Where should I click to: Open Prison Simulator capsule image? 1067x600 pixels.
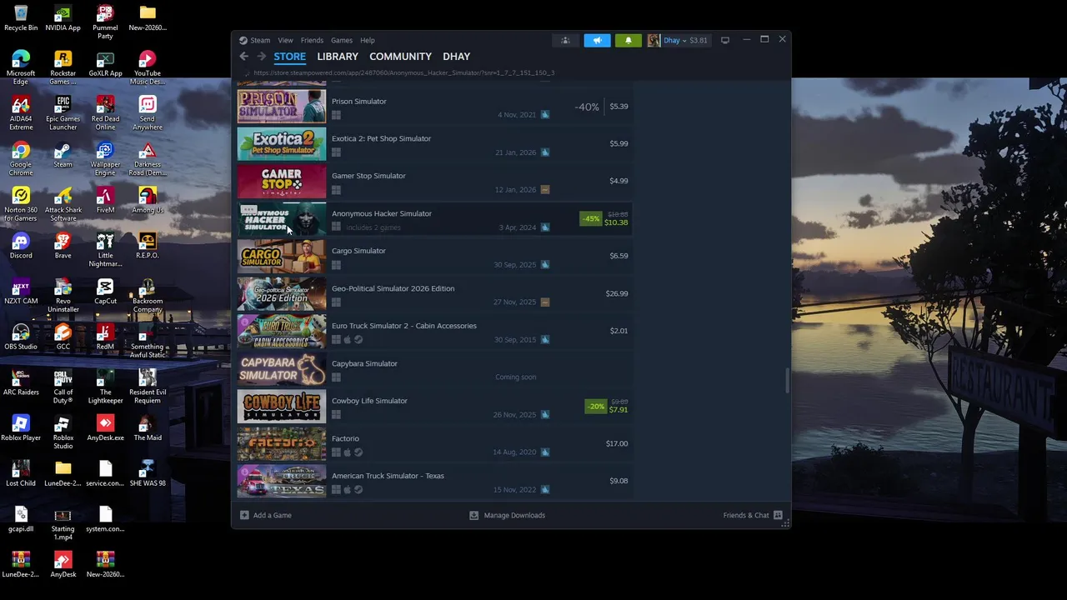click(x=282, y=107)
